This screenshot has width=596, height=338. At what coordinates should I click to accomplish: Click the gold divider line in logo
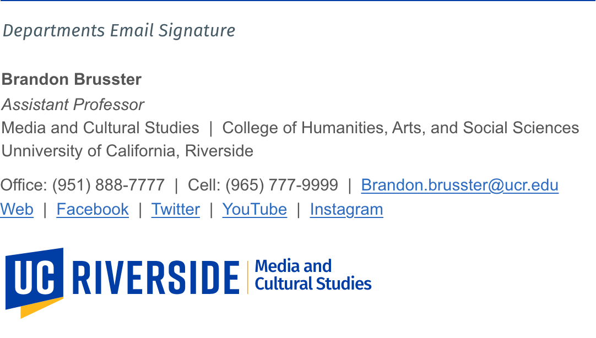(247, 277)
